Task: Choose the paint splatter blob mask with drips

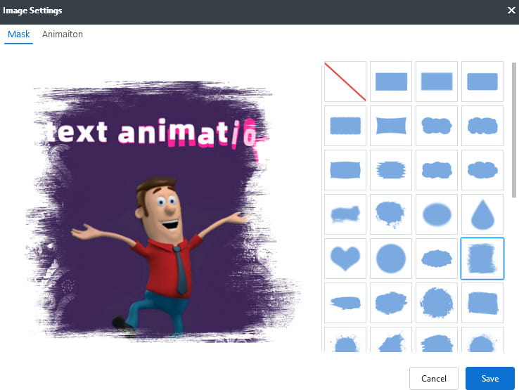Action: (391, 214)
